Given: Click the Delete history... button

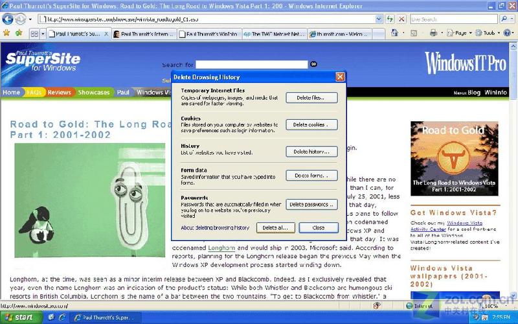Looking at the screenshot, I should click(x=311, y=152).
